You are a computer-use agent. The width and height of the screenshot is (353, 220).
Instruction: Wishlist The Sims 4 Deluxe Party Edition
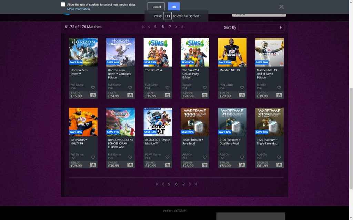pos(205,88)
